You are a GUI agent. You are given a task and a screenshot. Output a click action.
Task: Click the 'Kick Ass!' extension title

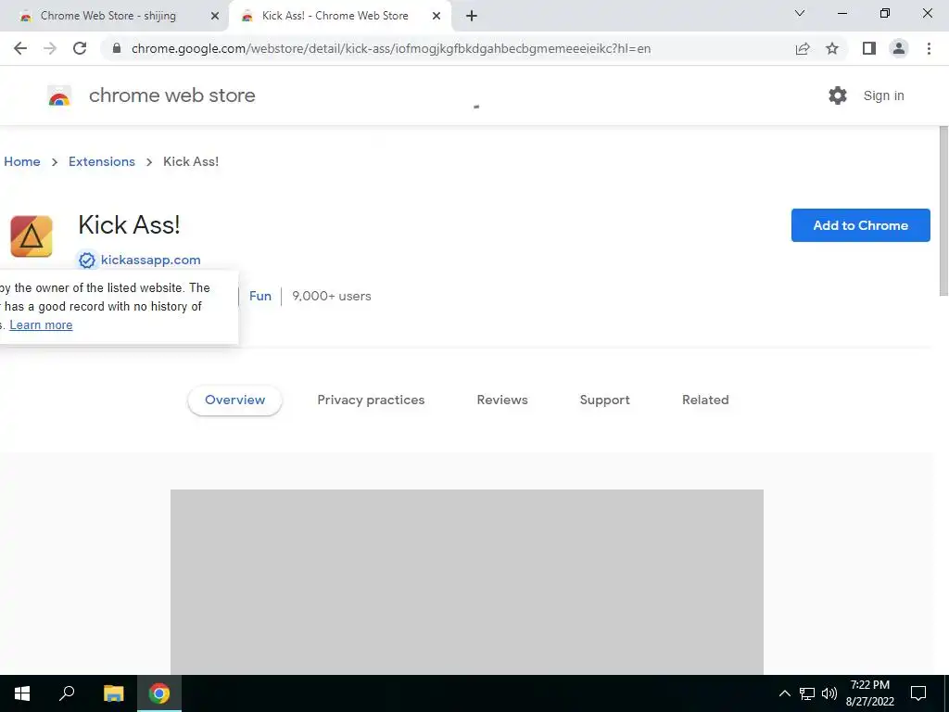tap(129, 224)
